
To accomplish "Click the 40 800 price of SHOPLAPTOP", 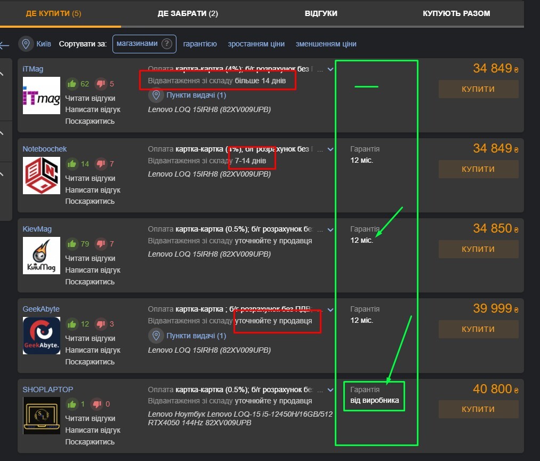I will pos(496,389).
